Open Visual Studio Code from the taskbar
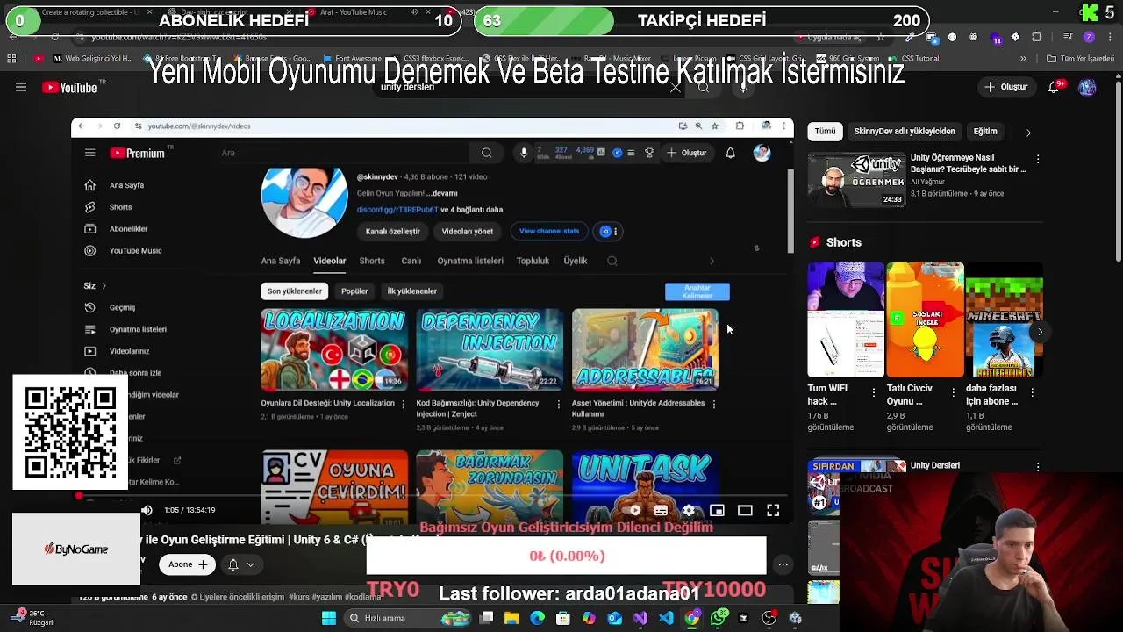The height and width of the screenshot is (632, 1123). tap(667, 618)
